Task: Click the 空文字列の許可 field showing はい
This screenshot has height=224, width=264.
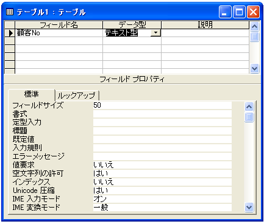Action: (x=162, y=173)
